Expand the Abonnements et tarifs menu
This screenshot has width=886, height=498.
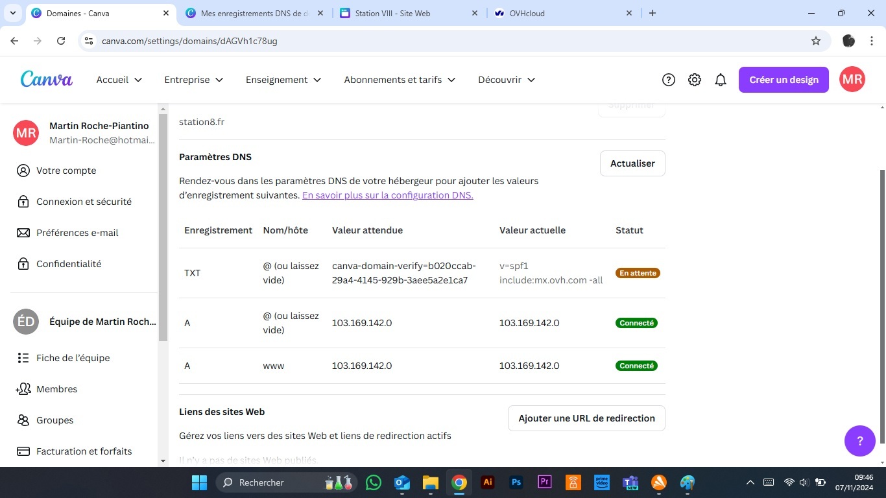(x=400, y=80)
